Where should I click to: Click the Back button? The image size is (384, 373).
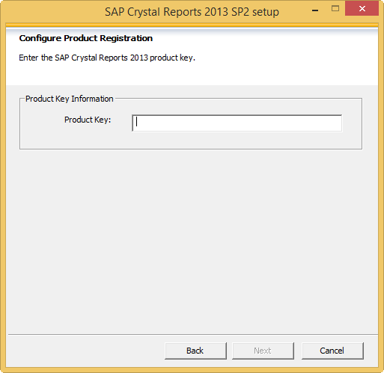tap(195, 351)
